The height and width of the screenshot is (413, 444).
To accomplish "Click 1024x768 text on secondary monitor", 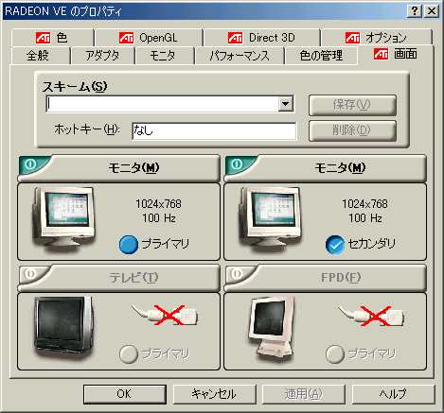I will coord(364,204).
